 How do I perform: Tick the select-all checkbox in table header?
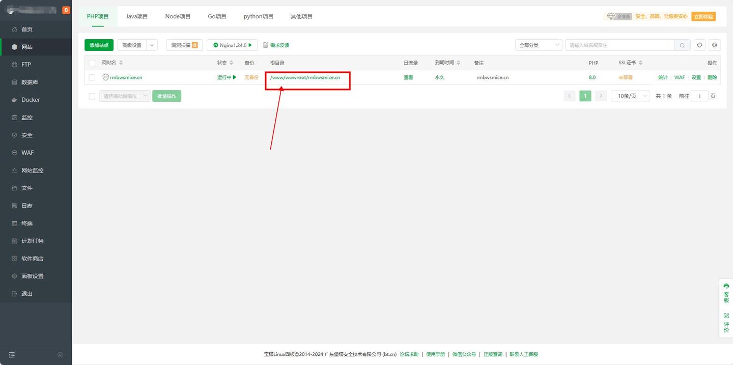92,63
